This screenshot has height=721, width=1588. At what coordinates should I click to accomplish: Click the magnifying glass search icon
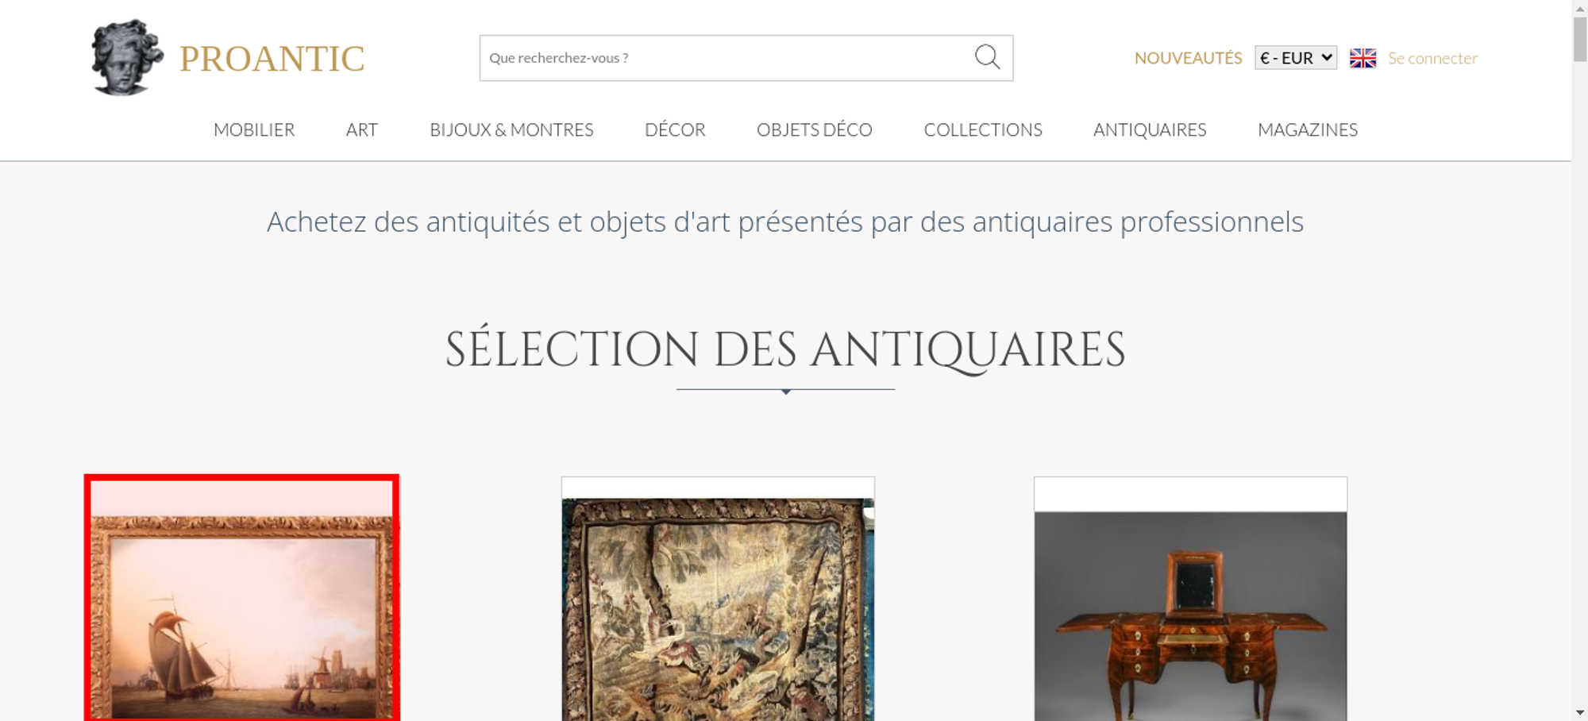pyautogui.click(x=987, y=57)
